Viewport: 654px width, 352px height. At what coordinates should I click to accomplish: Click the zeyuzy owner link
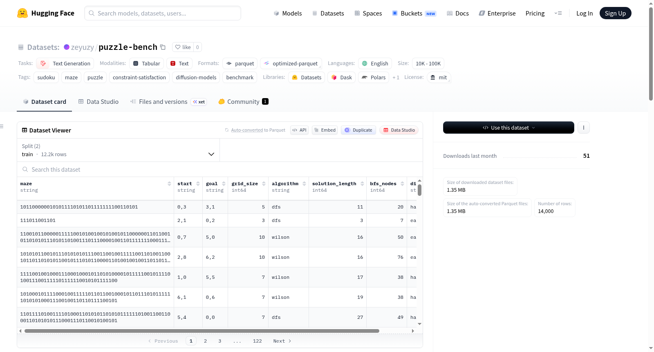tap(83, 47)
